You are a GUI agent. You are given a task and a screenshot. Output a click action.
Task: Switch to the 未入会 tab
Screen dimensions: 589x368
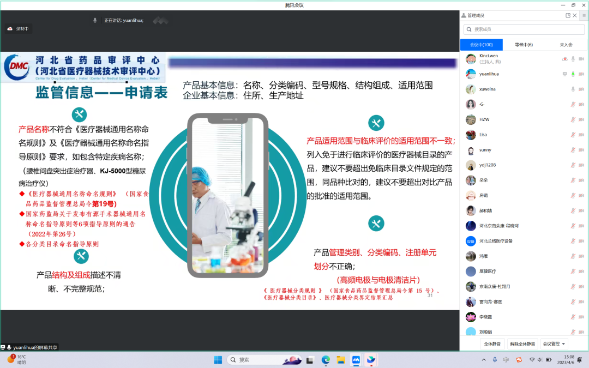(566, 45)
